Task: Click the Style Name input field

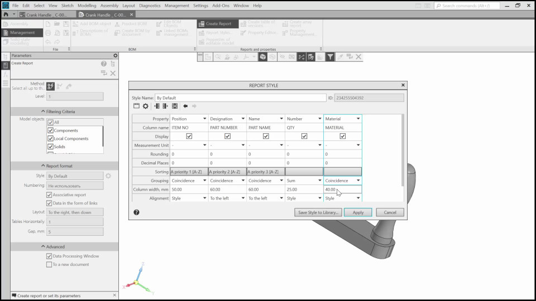Action: click(240, 98)
